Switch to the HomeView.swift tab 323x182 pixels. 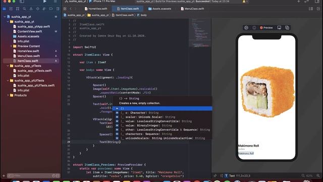96,9
